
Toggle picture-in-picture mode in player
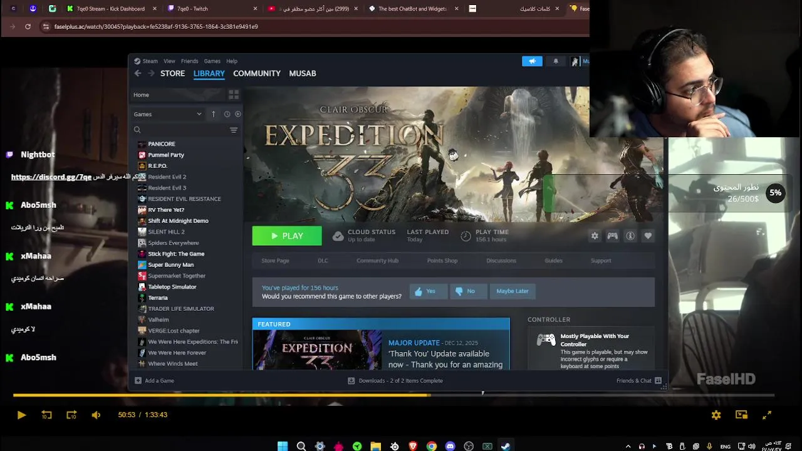pos(742,415)
